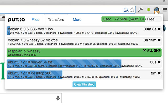Image resolution: width=168 pixels, height=105 pixels.
Task: Remove the completed raspbian pi wheezy transfer
Action: (144, 50)
